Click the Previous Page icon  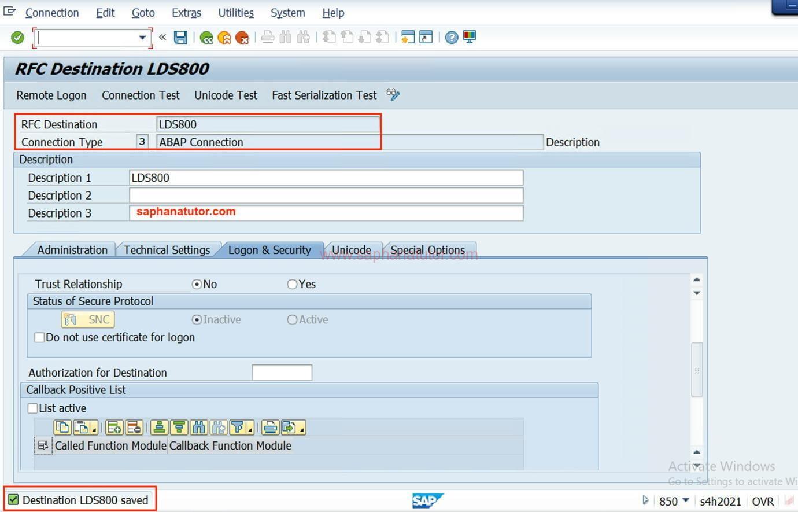[x=347, y=38]
